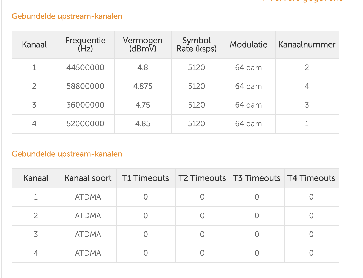Click the 44500000 frequency cell

(85, 68)
